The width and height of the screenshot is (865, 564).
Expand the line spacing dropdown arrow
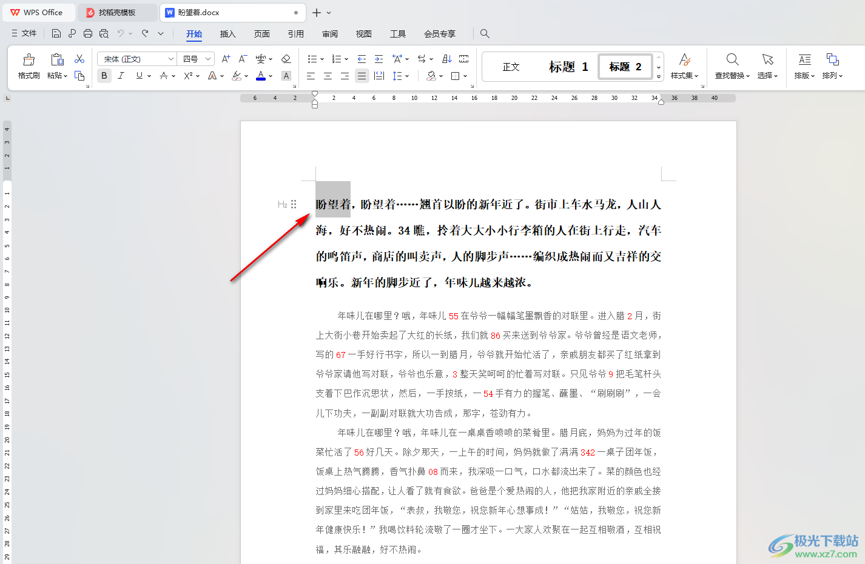pyautogui.click(x=407, y=76)
